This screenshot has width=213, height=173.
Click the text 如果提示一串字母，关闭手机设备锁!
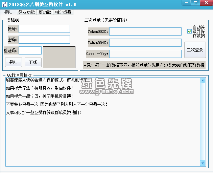tap(39, 96)
